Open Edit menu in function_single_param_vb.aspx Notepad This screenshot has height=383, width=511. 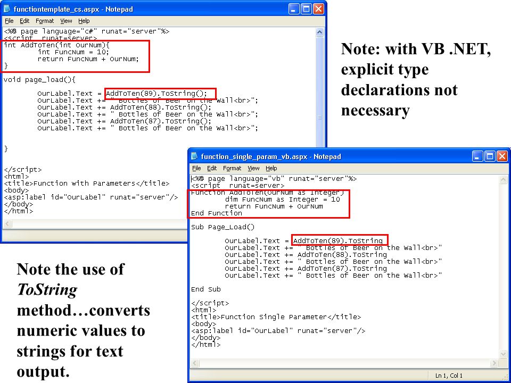pyautogui.click(x=212, y=169)
